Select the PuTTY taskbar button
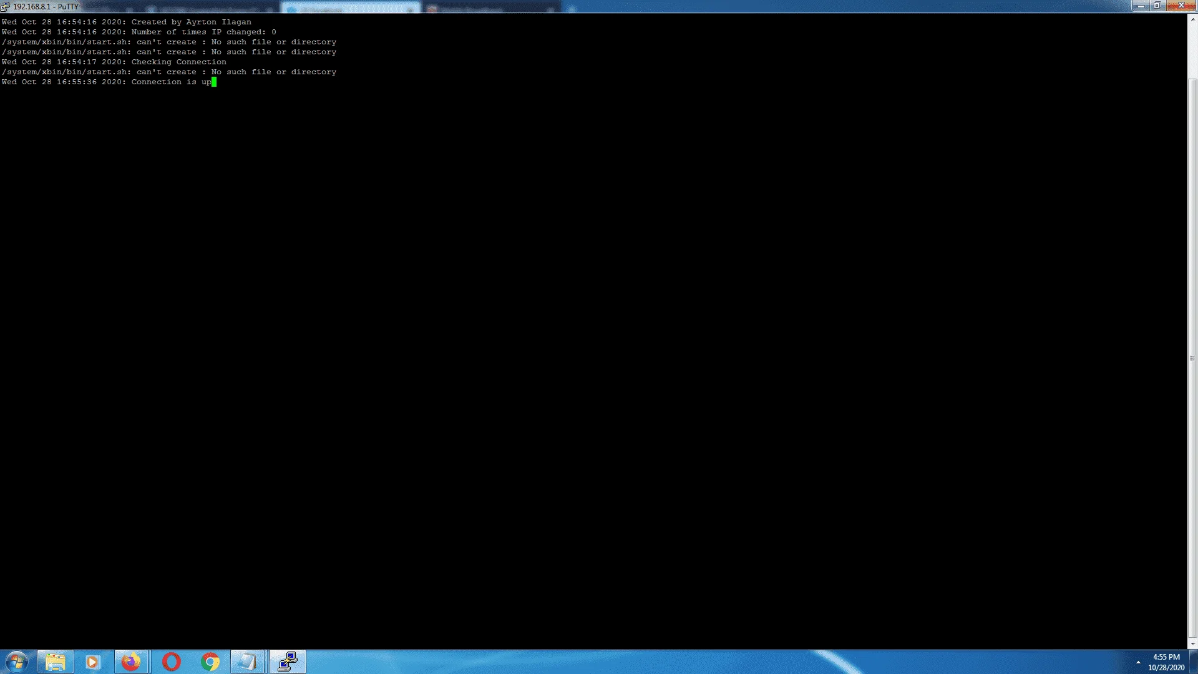This screenshot has width=1198, height=674. point(288,662)
